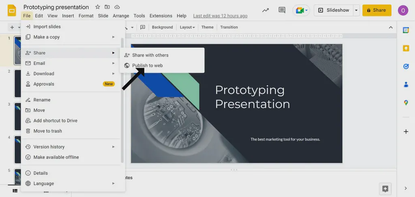Open the File menu
The height and width of the screenshot is (197, 415).
(x=27, y=16)
